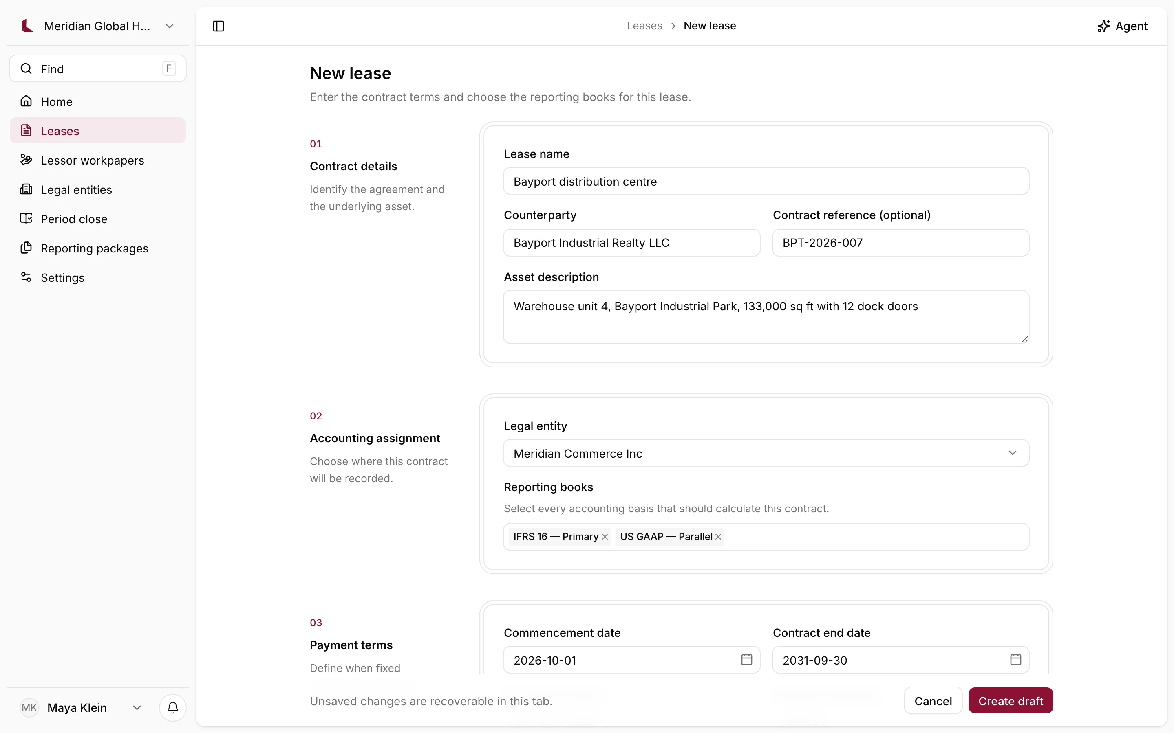Click the Reporting books multi-select field
The image size is (1174, 733).
[x=766, y=537]
